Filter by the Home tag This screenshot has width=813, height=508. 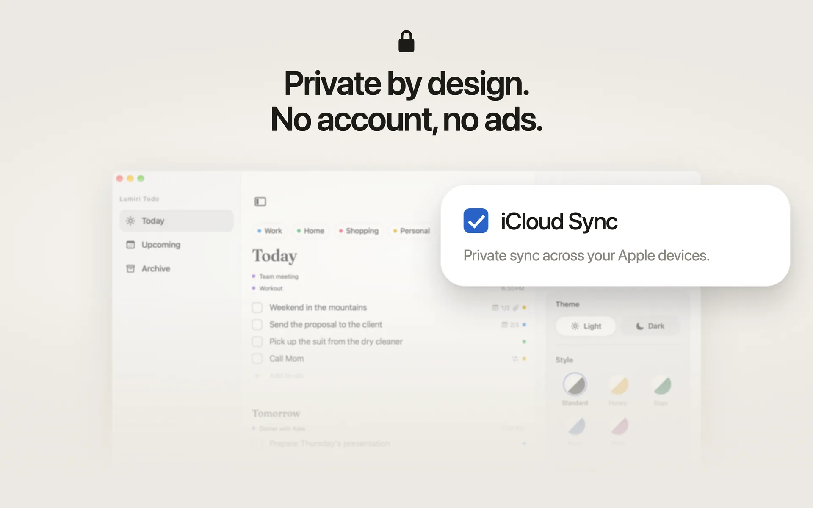point(310,231)
